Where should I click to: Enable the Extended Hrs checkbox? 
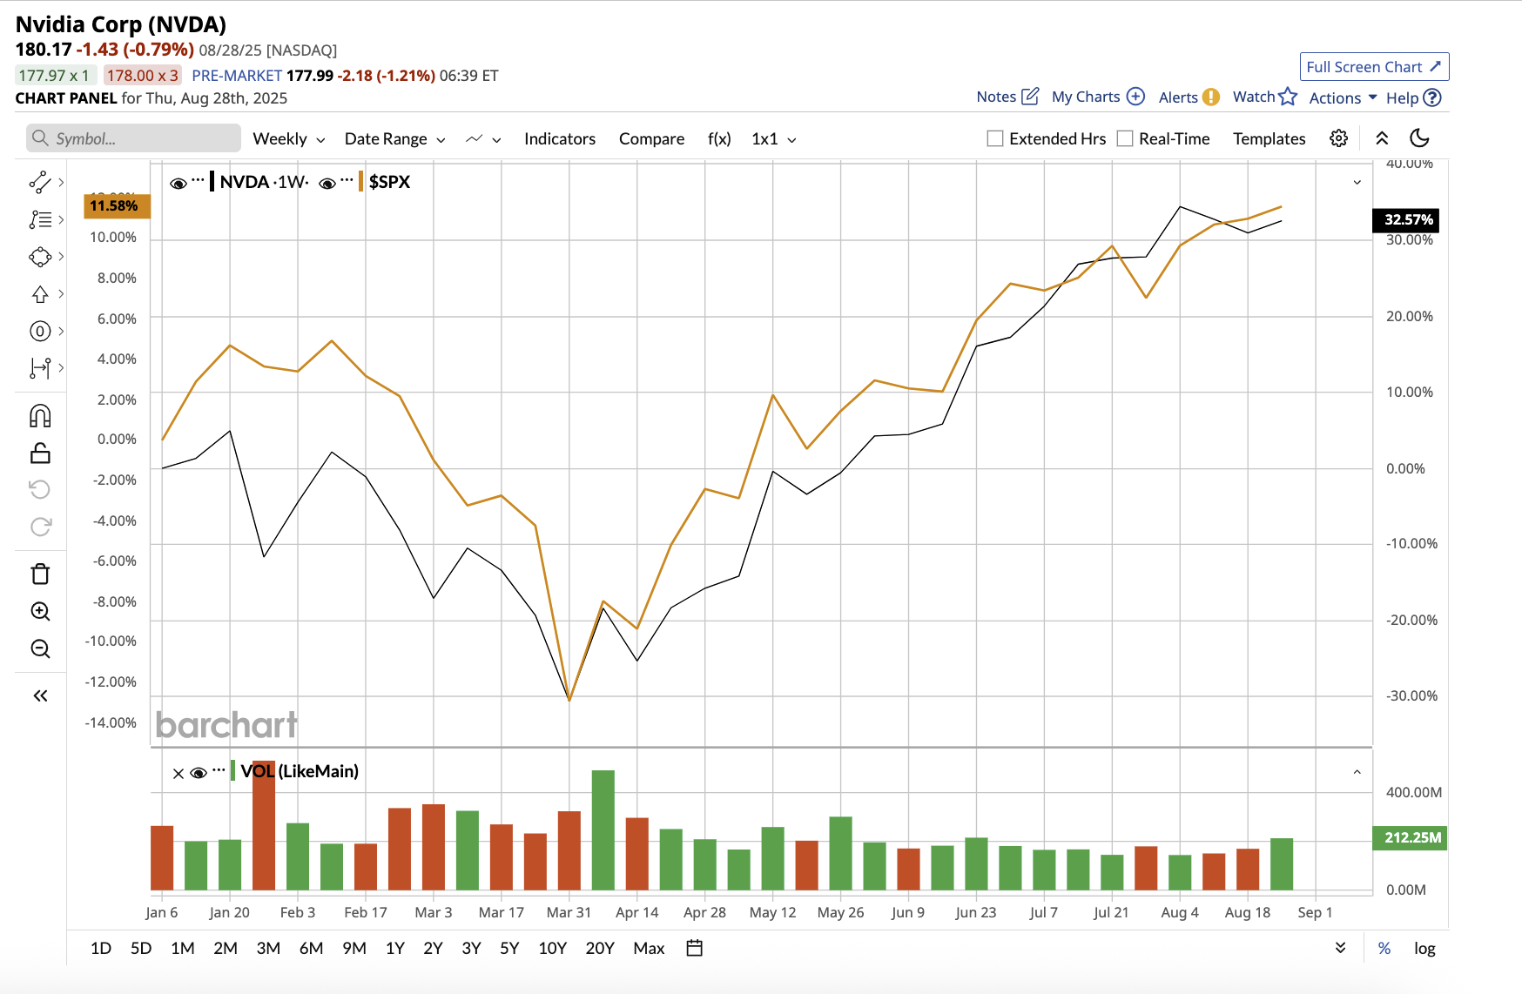tap(995, 138)
